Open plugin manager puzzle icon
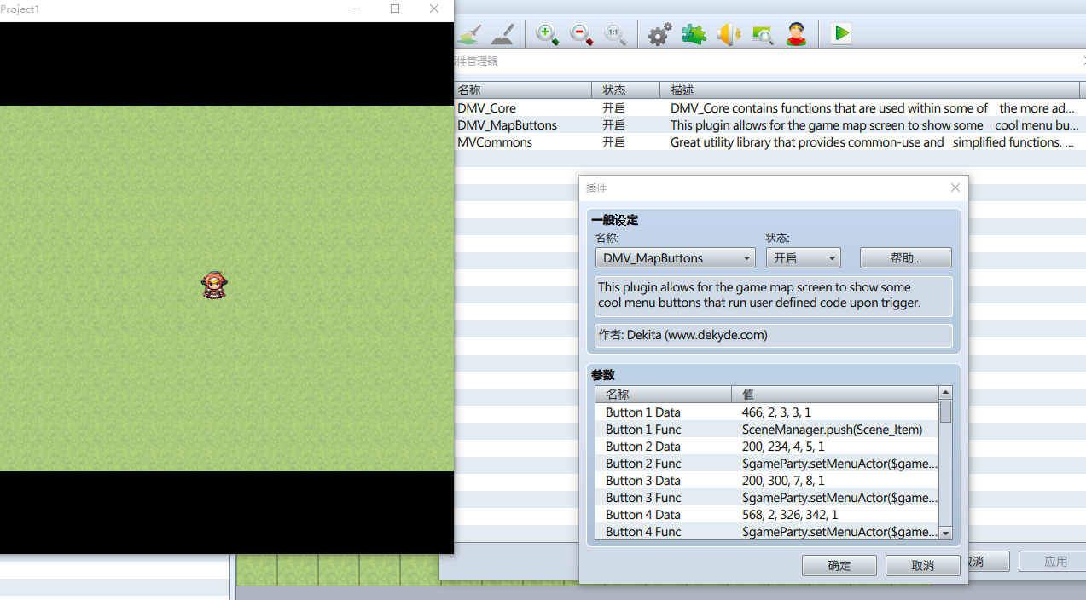The width and height of the screenshot is (1086, 600). 694,34
